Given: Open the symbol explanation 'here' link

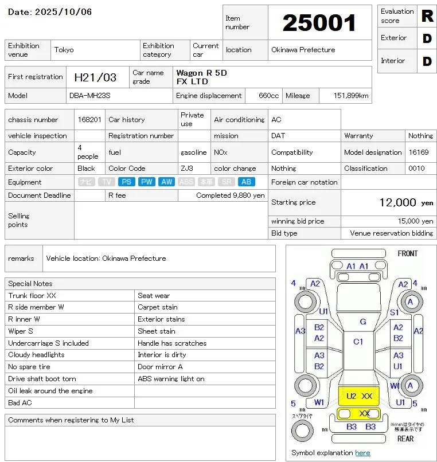Looking at the screenshot, I should tap(362, 453).
